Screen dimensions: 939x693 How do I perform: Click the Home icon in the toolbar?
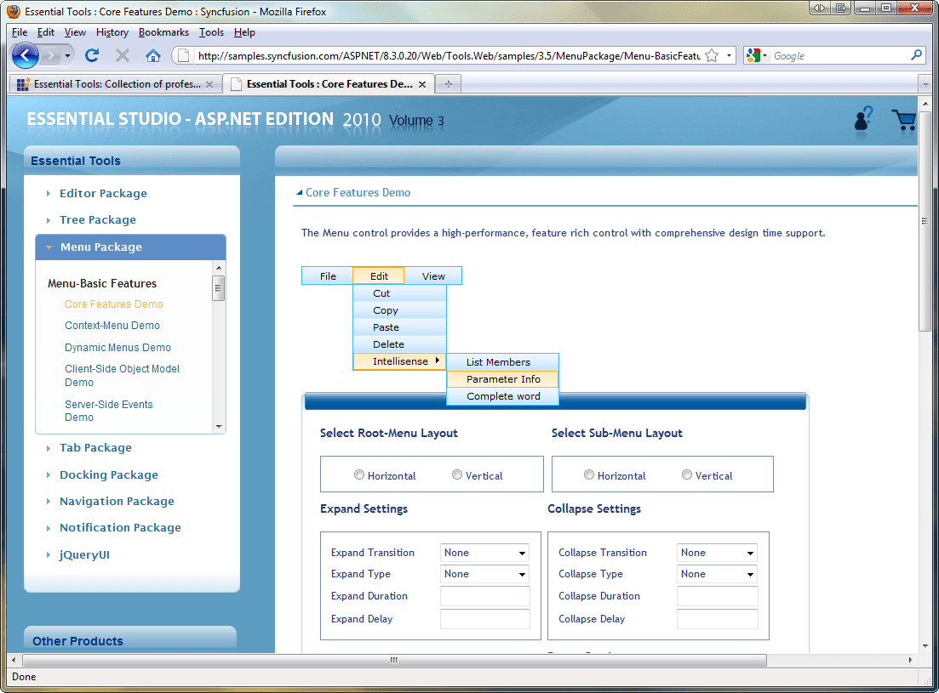pos(152,54)
